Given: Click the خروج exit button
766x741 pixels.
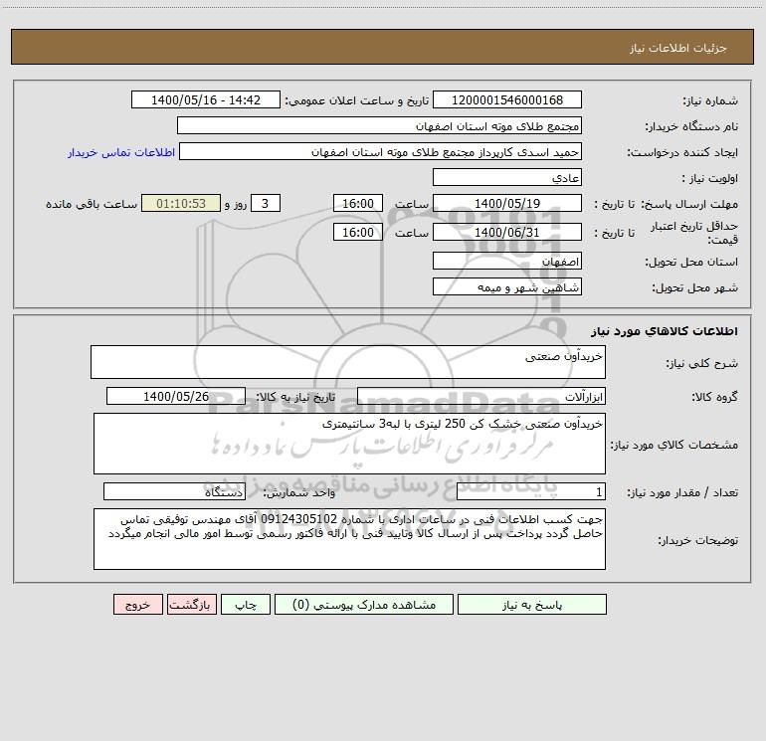Looking at the screenshot, I should 137,604.
